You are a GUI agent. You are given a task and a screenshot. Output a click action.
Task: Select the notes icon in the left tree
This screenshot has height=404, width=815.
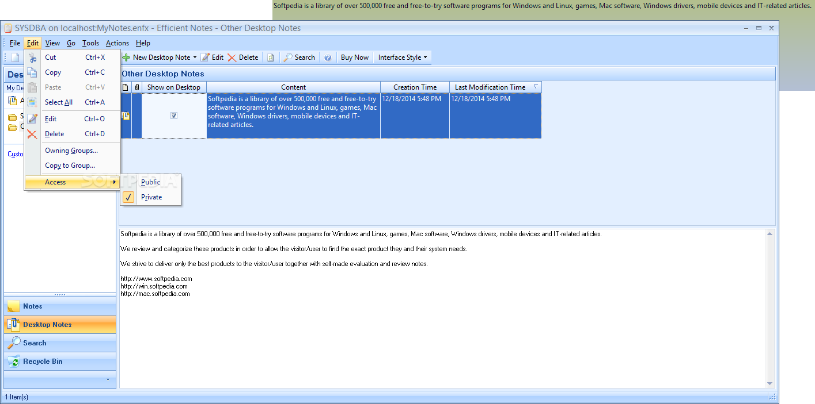tap(13, 101)
